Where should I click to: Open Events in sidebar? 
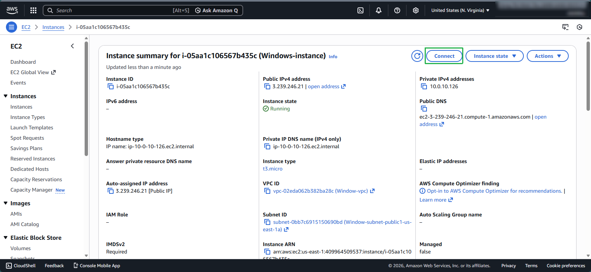(18, 83)
